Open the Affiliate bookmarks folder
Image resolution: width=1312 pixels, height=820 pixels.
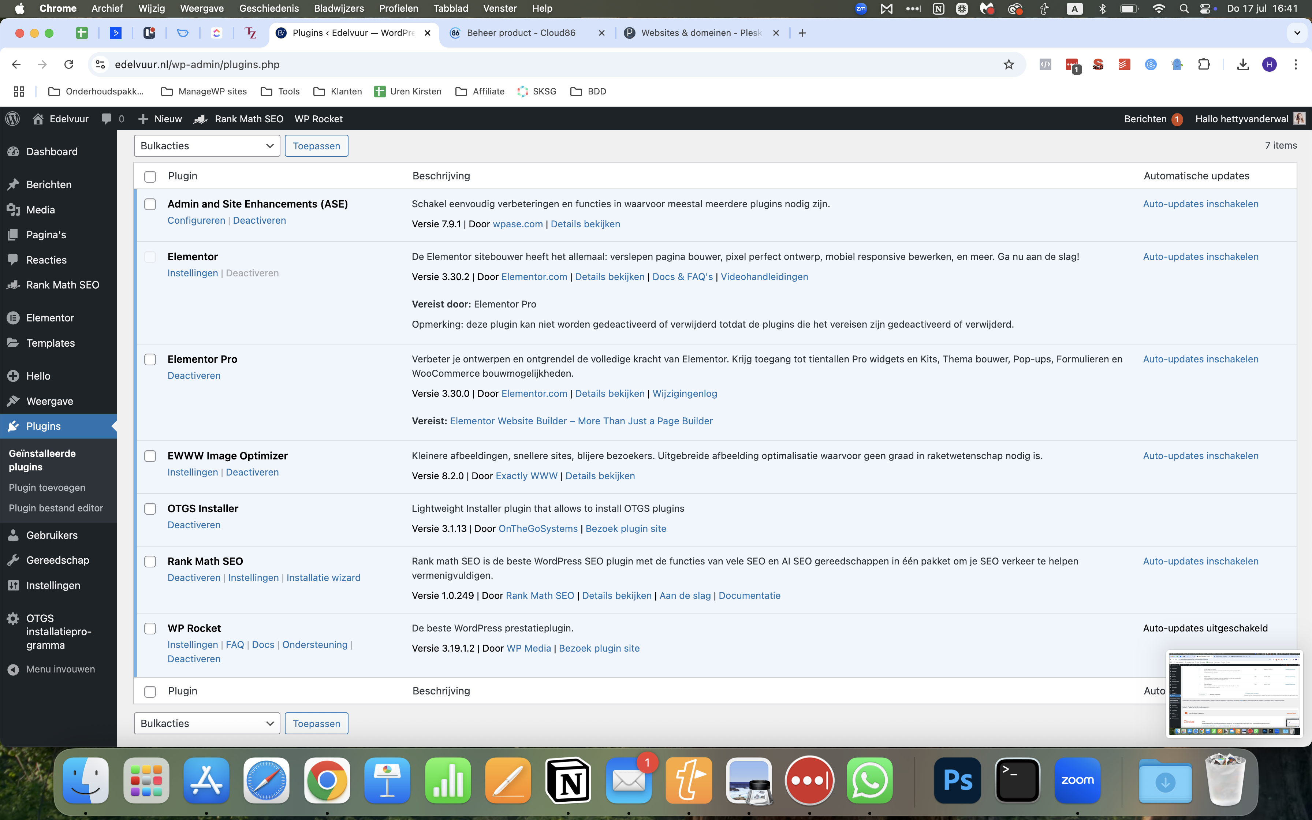click(480, 91)
